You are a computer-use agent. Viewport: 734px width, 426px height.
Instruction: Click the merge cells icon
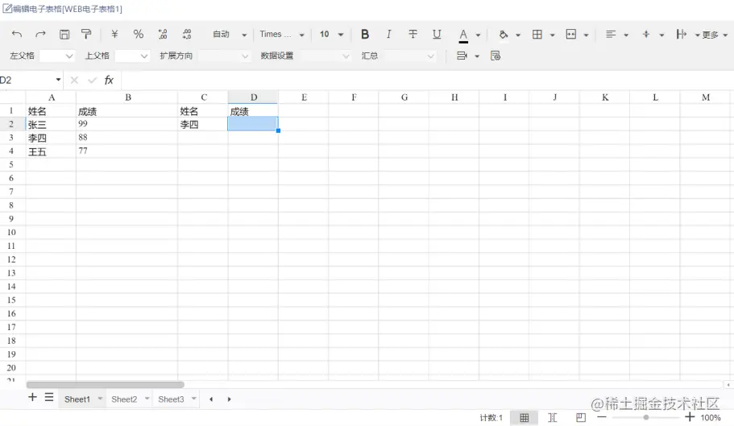click(x=571, y=34)
